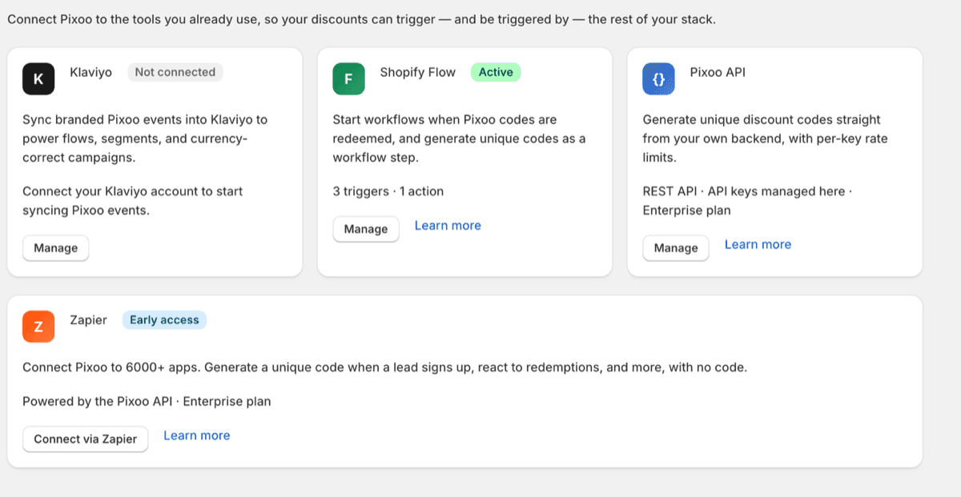
Task: Click Connect via Zapier button
Action: [86, 439]
